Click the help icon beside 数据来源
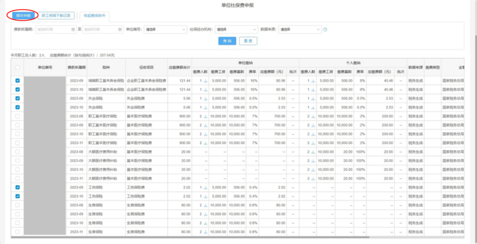This screenshot has width=477, height=244. (x=325, y=30)
